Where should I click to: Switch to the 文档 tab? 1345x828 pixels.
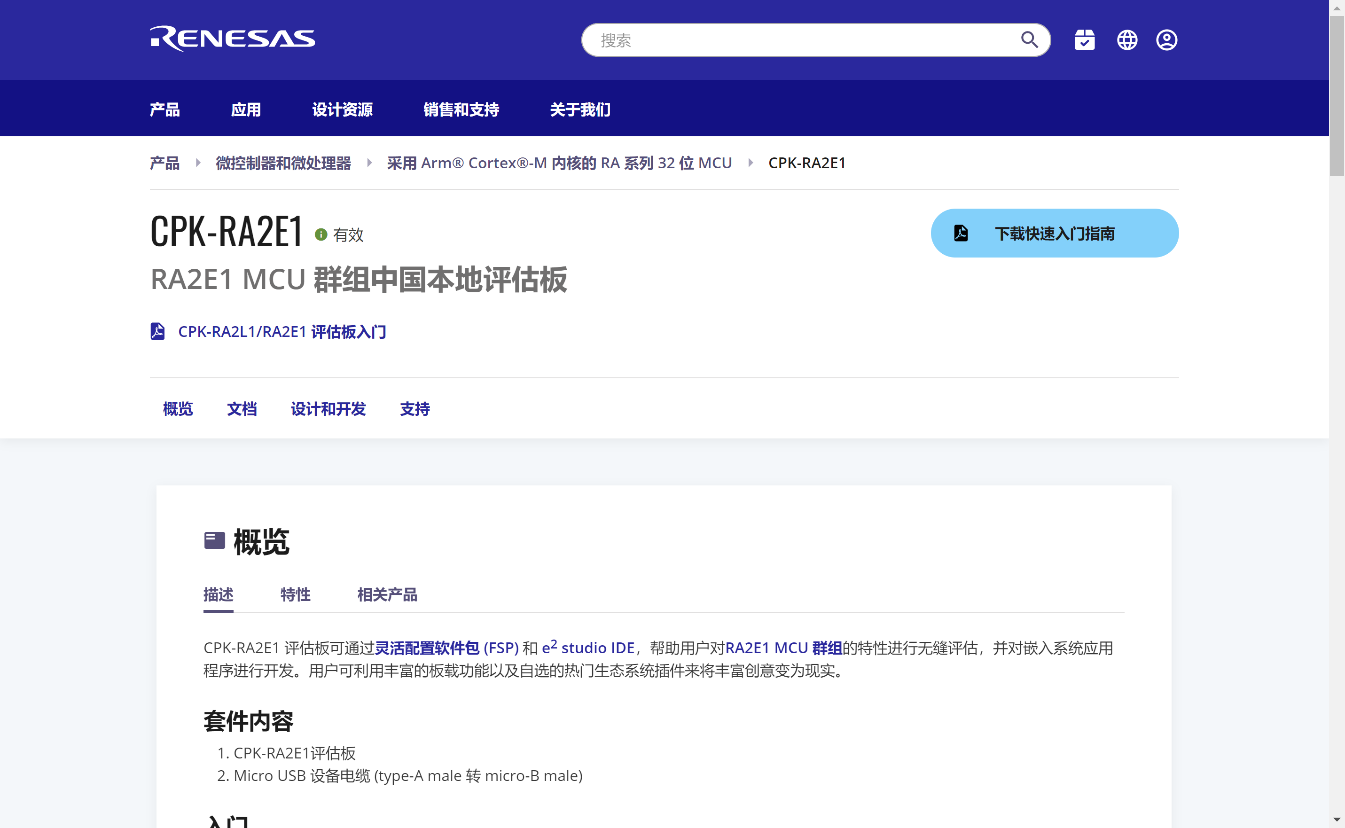[x=242, y=409]
